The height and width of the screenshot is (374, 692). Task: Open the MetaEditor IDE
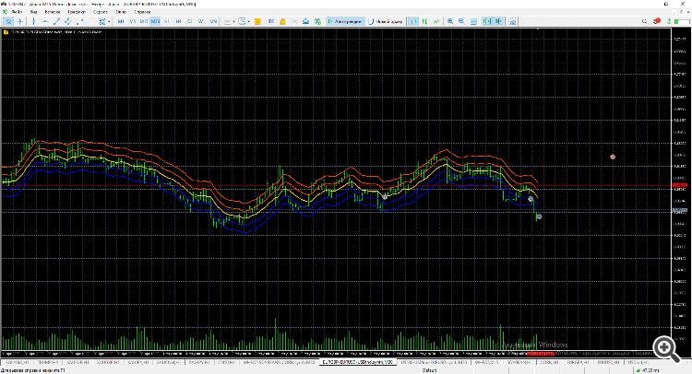271,21
